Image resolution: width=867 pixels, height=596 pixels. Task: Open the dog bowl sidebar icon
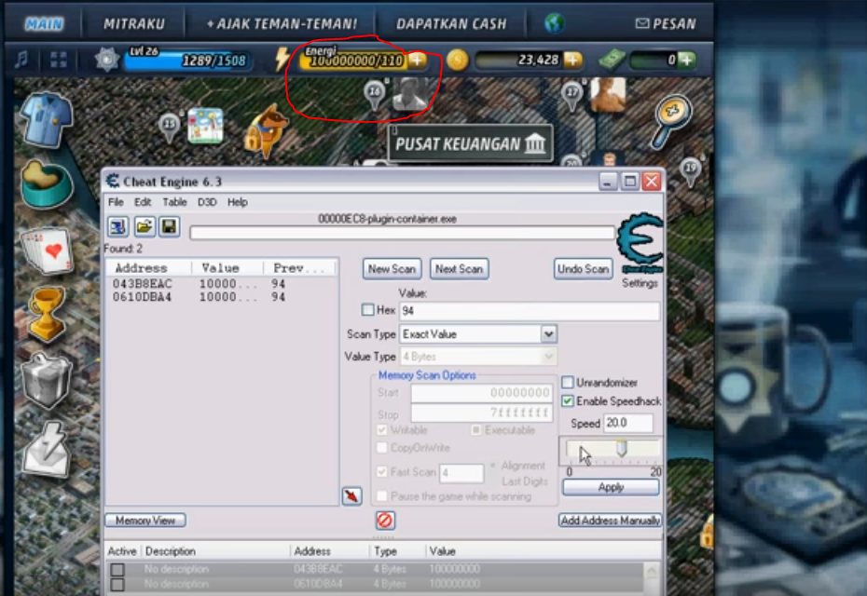(47, 184)
